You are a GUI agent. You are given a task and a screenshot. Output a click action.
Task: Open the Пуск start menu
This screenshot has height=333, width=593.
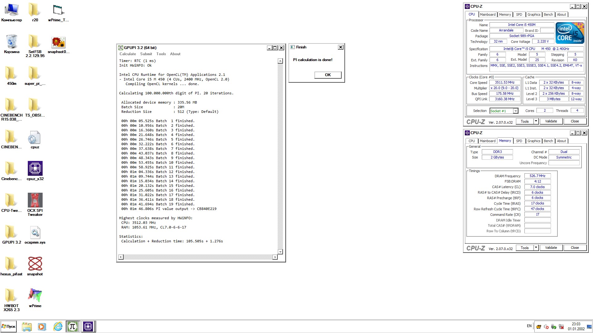point(9,327)
